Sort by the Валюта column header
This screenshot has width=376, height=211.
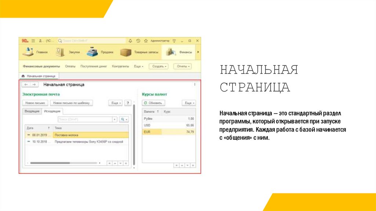coord(152,112)
